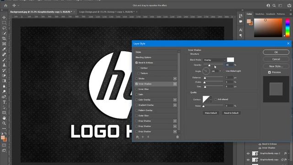
Task: Click the Noise slider track
Action: 213,105
